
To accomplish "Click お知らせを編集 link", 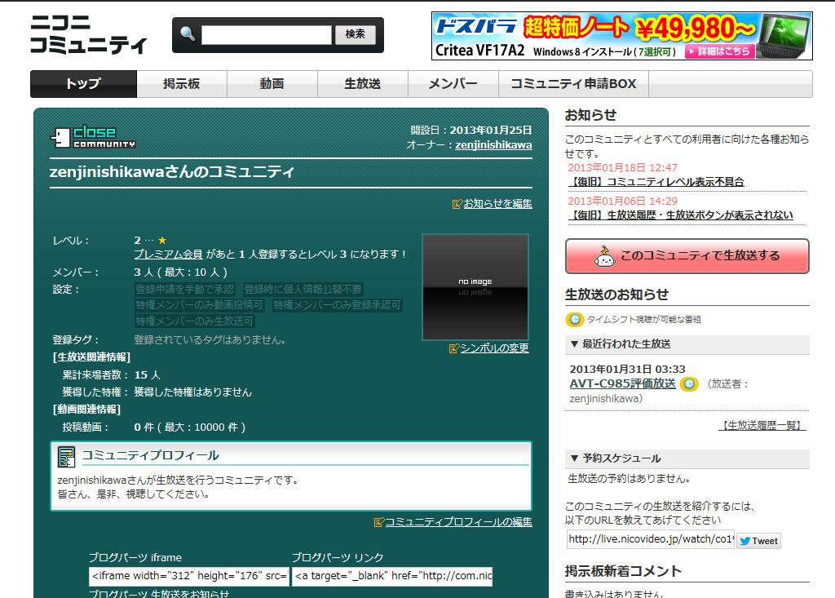I will pyautogui.click(x=497, y=204).
